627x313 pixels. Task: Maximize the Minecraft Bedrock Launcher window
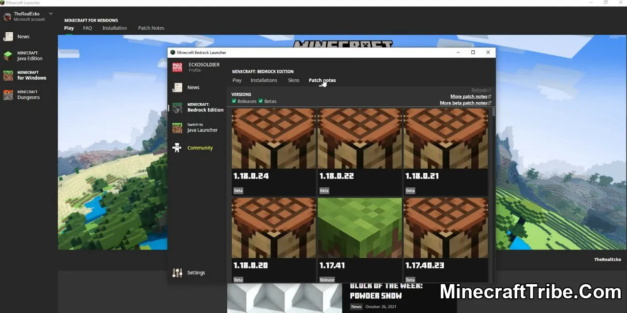point(473,52)
